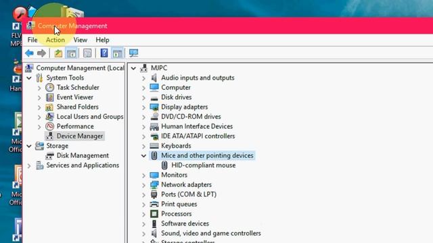
Task: Click the Scan for hardware changes monitor icon
Action: 134,53
